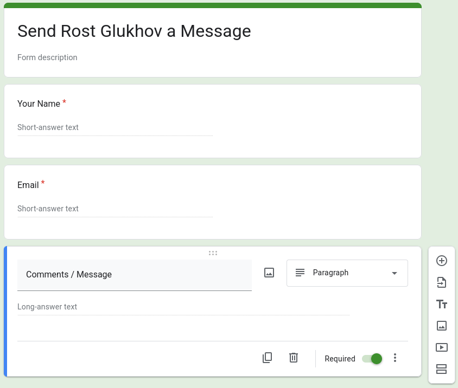This screenshot has width=458, height=388.
Task: Duplicate the Comments / Message question
Action: (x=267, y=358)
